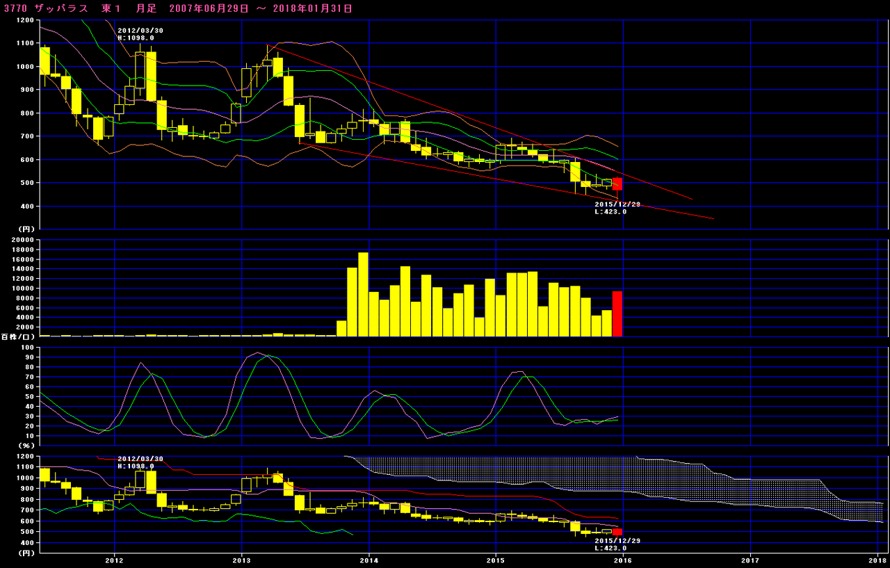Click the 500 label on the bottom Ichimoku chart axis

[x=26, y=532]
